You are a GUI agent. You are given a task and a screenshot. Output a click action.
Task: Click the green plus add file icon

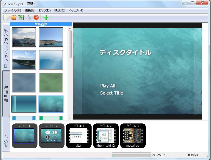(x=46, y=17)
